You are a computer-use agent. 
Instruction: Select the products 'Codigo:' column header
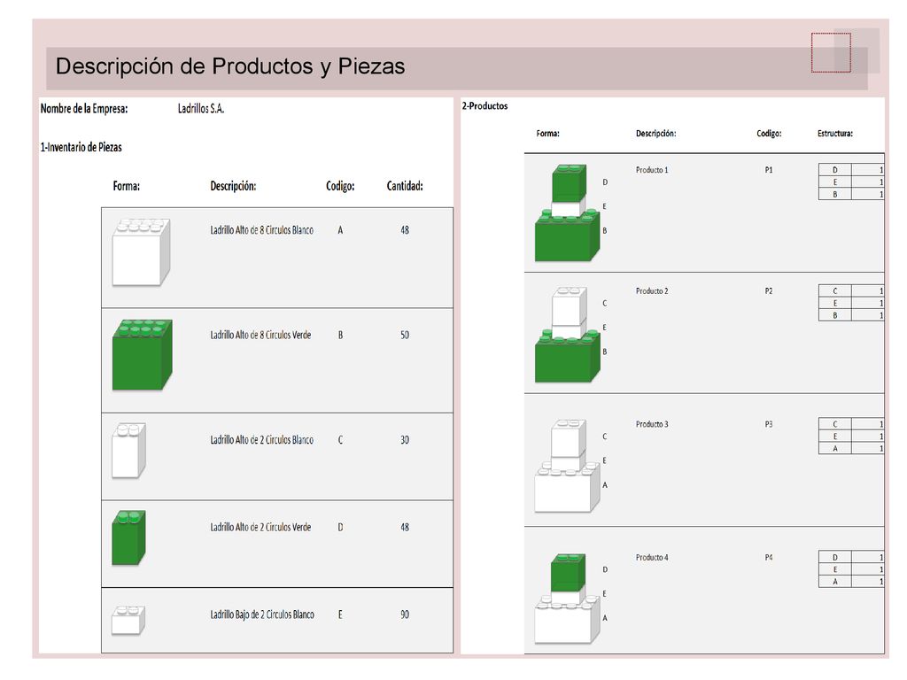click(770, 134)
